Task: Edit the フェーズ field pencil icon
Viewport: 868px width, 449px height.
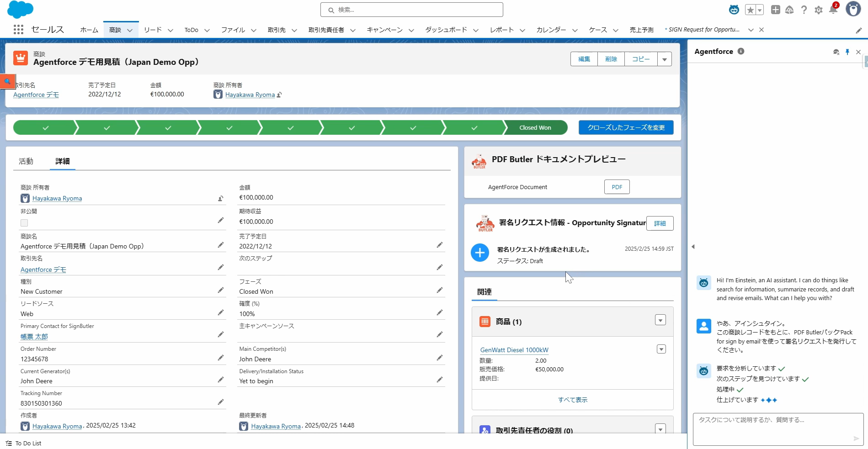Action: click(x=440, y=290)
